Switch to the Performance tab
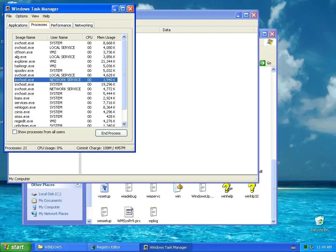336x252 pixels. tap(61, 25)
